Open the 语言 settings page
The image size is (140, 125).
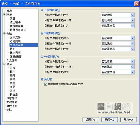click(x=12, y=68)
